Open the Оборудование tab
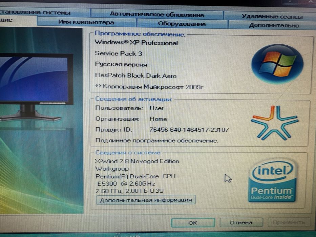316x237 pixels. 182,24
